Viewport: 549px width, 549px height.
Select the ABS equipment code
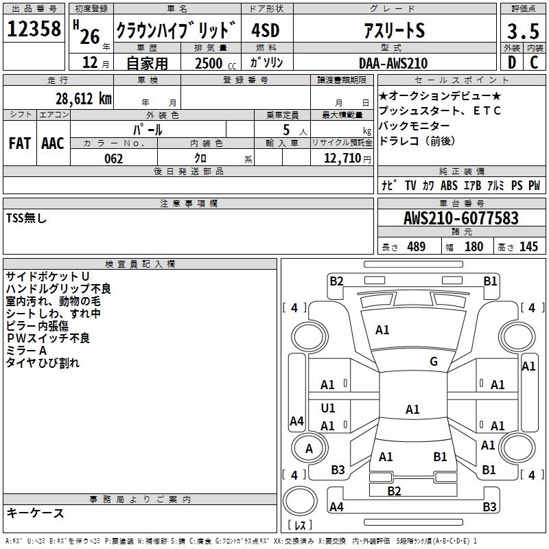[449, 185]
